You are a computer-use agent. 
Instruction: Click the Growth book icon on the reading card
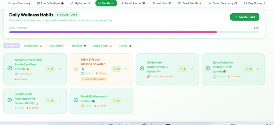click(82, 106)
